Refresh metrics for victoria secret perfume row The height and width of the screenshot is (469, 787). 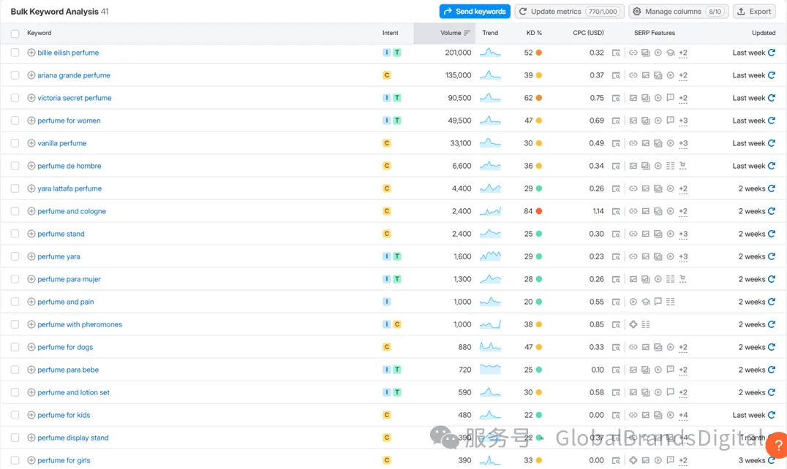pyautogui.click(x=772, y=98)
